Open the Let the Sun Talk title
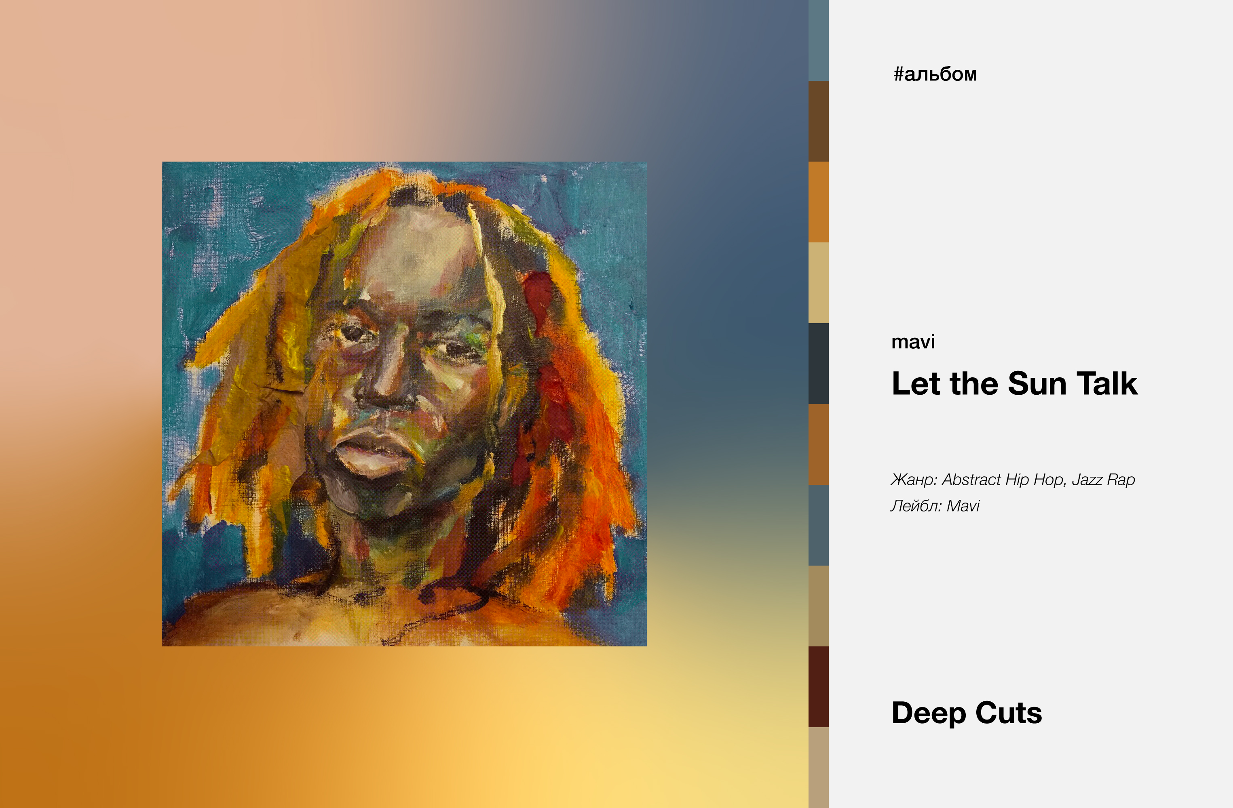Viewport: 1233px width, 808px height. pyautogui.click(x=1014, y=383)
